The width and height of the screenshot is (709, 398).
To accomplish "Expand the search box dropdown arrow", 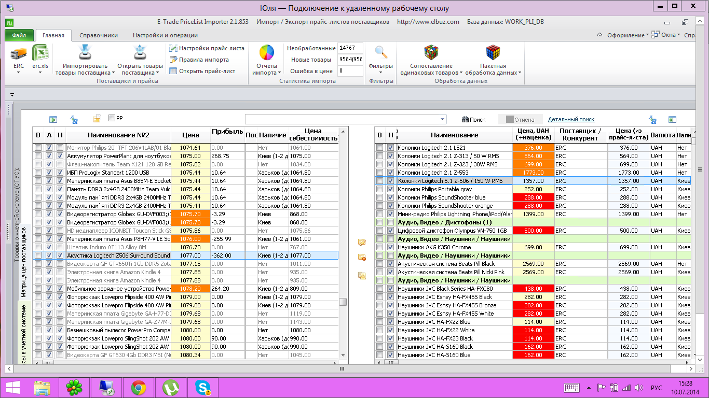I will coord(442,120).
